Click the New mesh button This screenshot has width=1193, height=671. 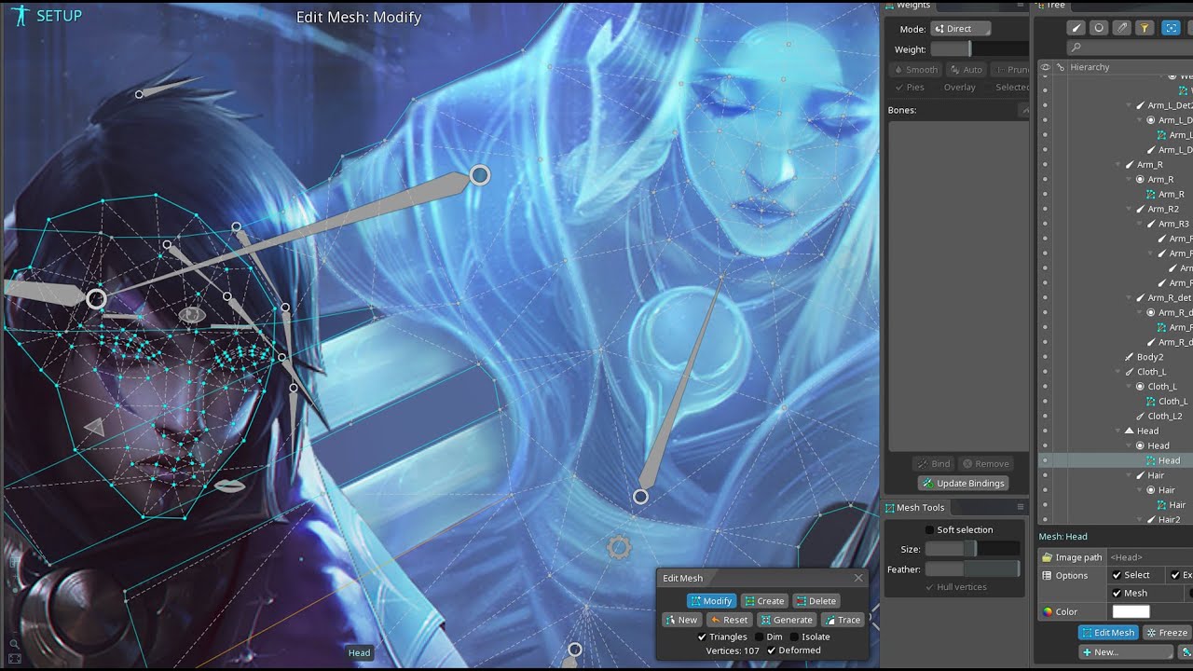pyautogui.click(x=681, y=620)
